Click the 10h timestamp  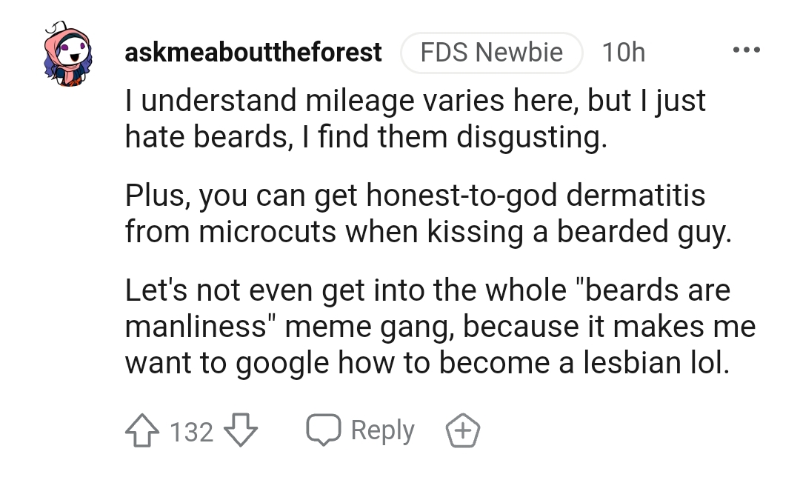[624, 53]
